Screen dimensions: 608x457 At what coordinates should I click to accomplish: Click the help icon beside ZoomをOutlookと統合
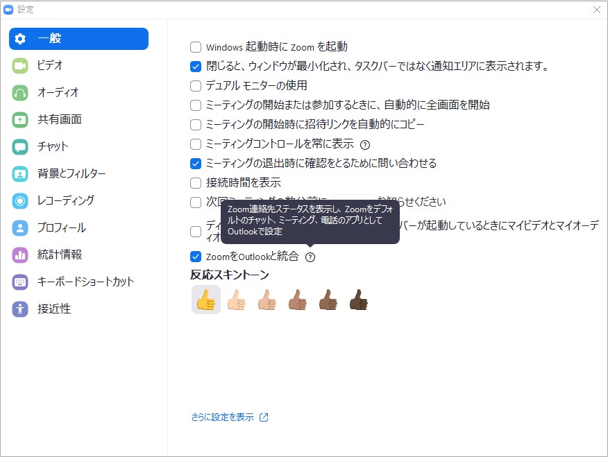(x=310, y=257)
